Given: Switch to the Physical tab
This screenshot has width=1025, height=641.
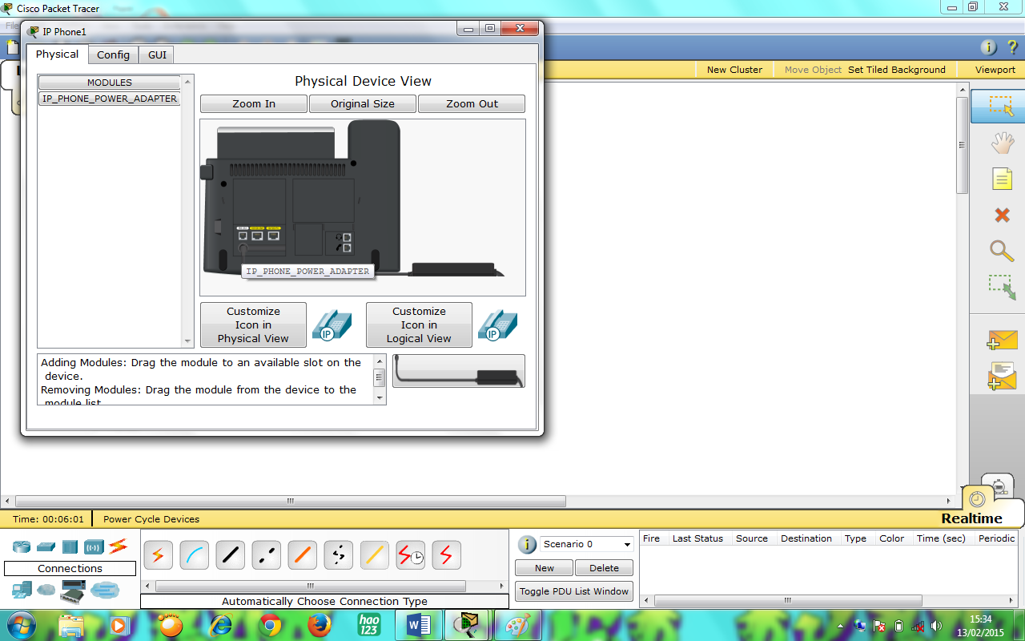Looking at the screenshot, I should point(57,54).
